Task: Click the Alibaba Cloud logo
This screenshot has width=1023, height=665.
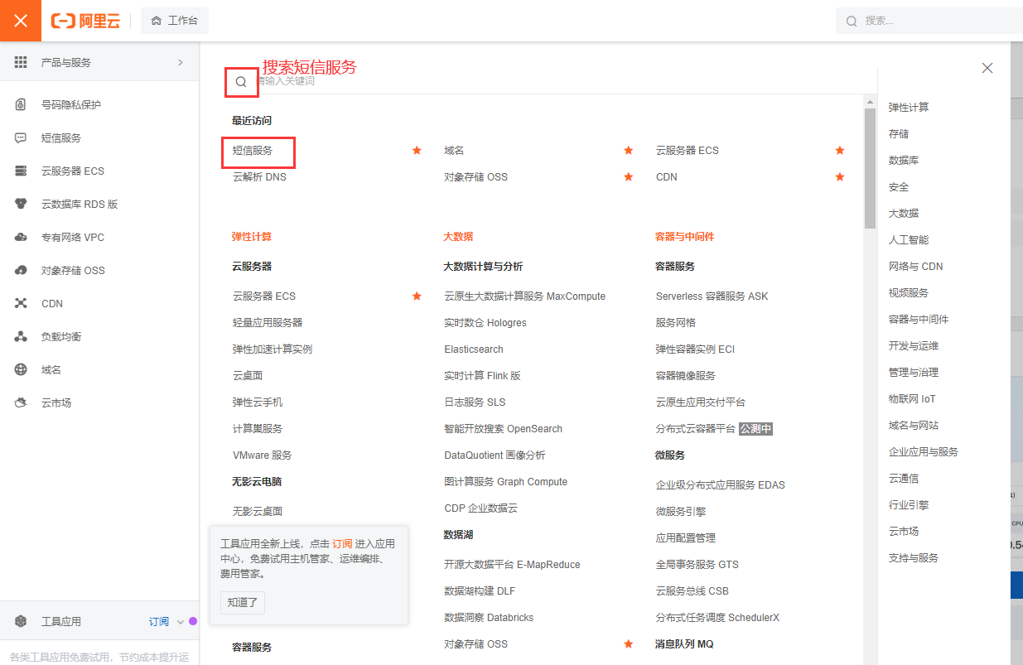Action: pos(85,21)
